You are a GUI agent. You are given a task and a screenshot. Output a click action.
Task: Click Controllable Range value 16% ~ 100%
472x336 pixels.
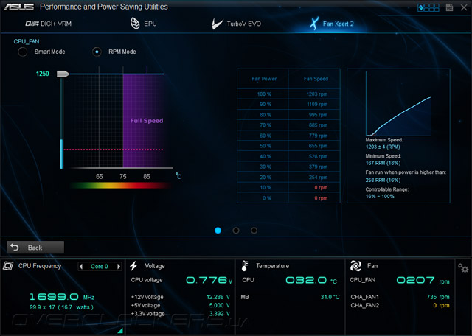point(380,197)
